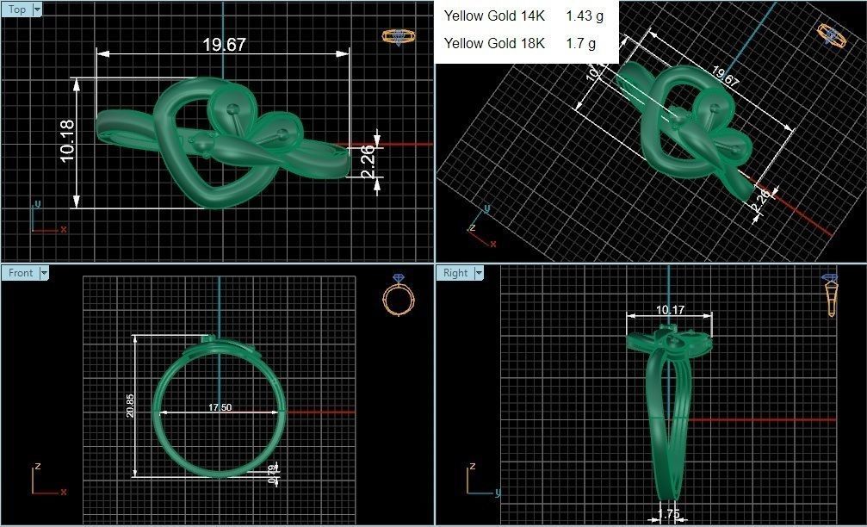Select the ring shank model in Right viewport
Screen dimensions: 867x527
[x=670, y=413]
